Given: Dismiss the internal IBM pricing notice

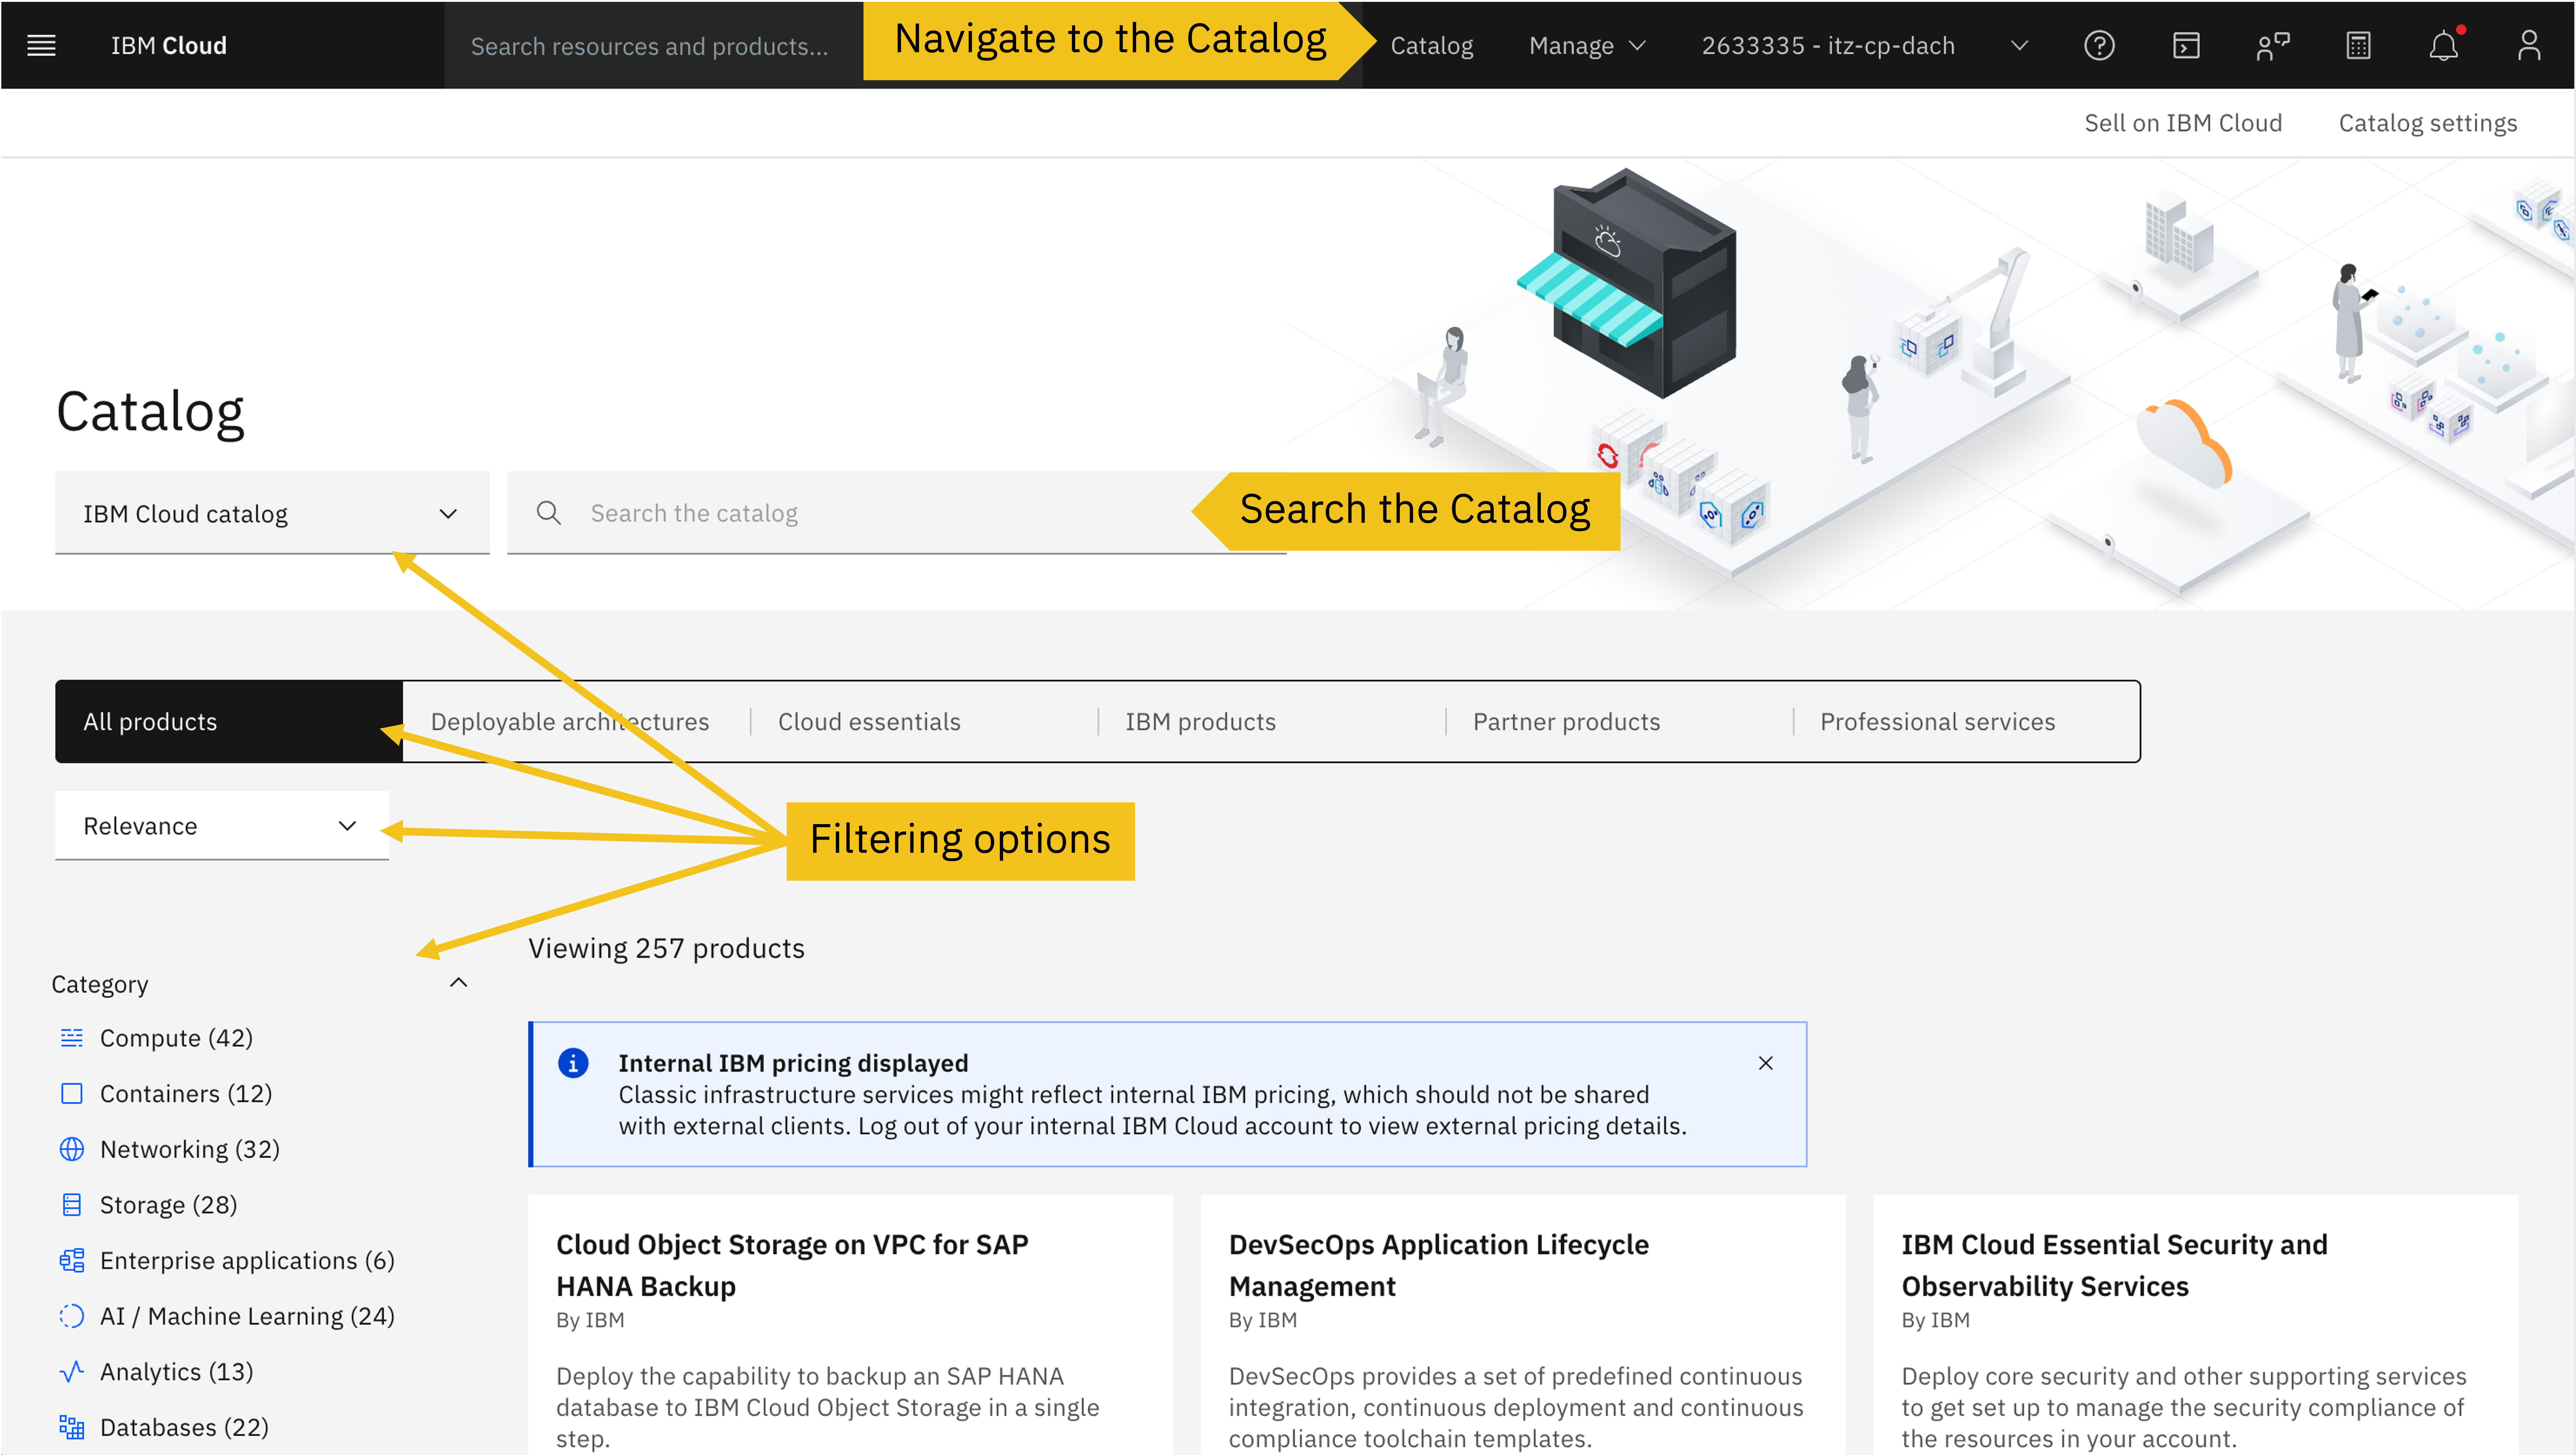Looking at the screenshot, I should (x=1766, y=1063).
